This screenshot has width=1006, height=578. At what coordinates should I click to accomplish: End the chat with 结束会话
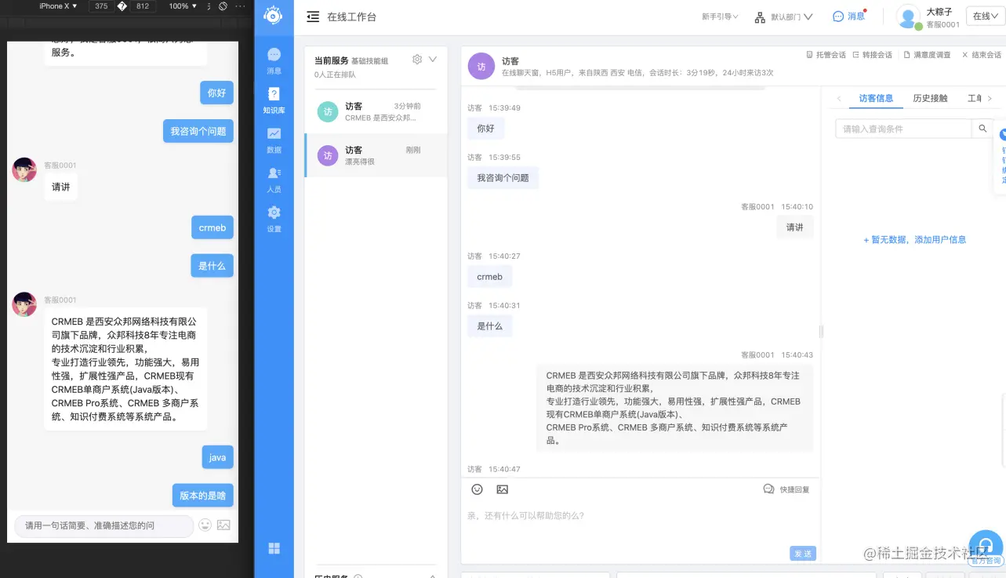point(981,55)
